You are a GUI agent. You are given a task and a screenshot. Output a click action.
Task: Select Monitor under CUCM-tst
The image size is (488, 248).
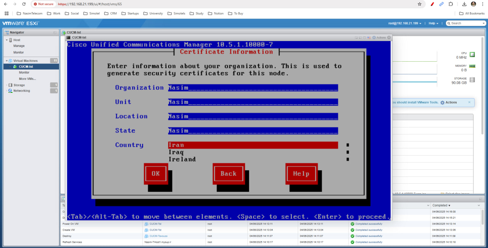[24, 72]
